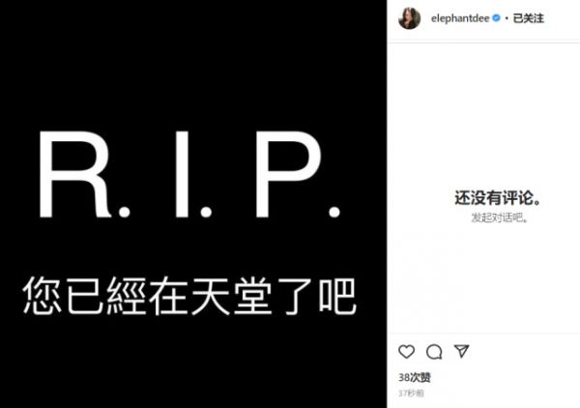Viewport: 580px width, 408px height.
Task: Open the elephantdee username link
Action: click(460, 18)
